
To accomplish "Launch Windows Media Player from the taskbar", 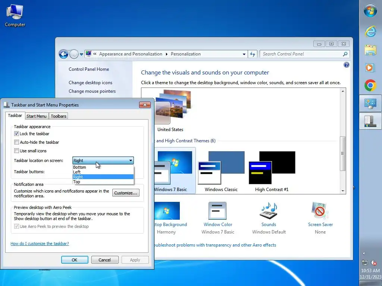I will (370, 68).
